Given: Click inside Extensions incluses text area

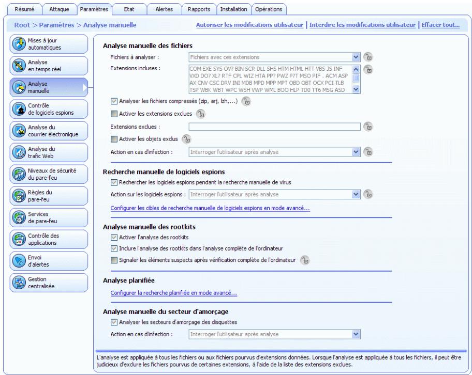Looking at the screenshot, I should coord(270,79).
